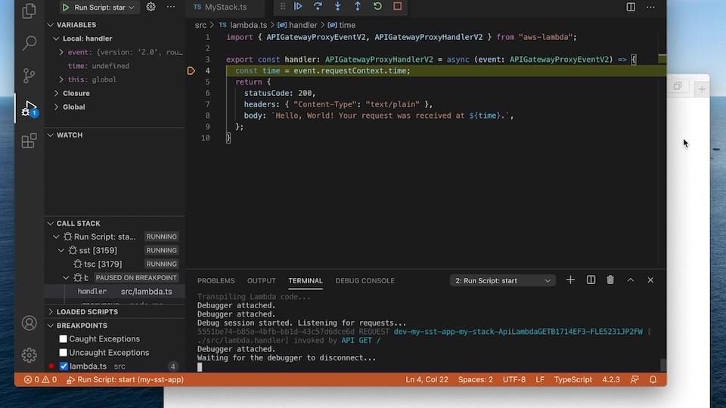Screen dimensions: 726x408
Task: Stop the debugging session
Action: 398,7
